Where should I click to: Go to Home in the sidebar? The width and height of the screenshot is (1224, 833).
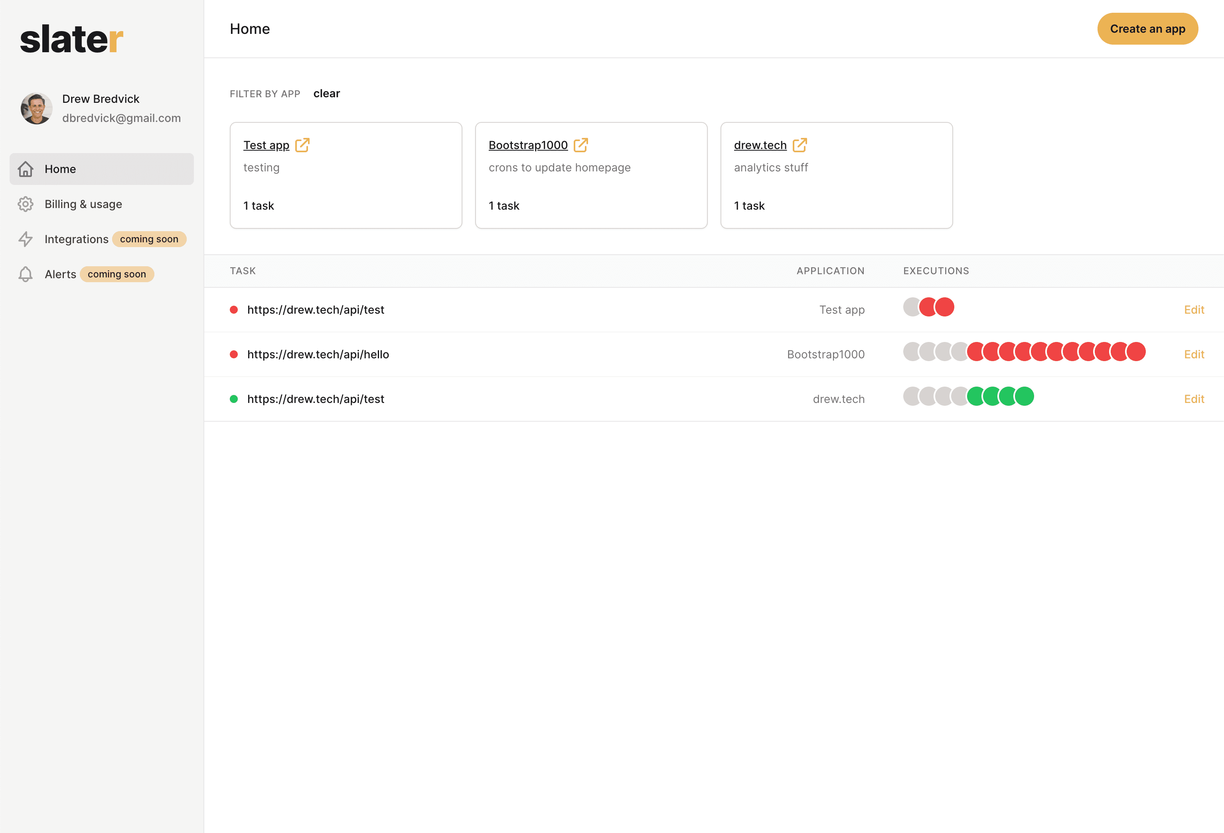[102, 169]
